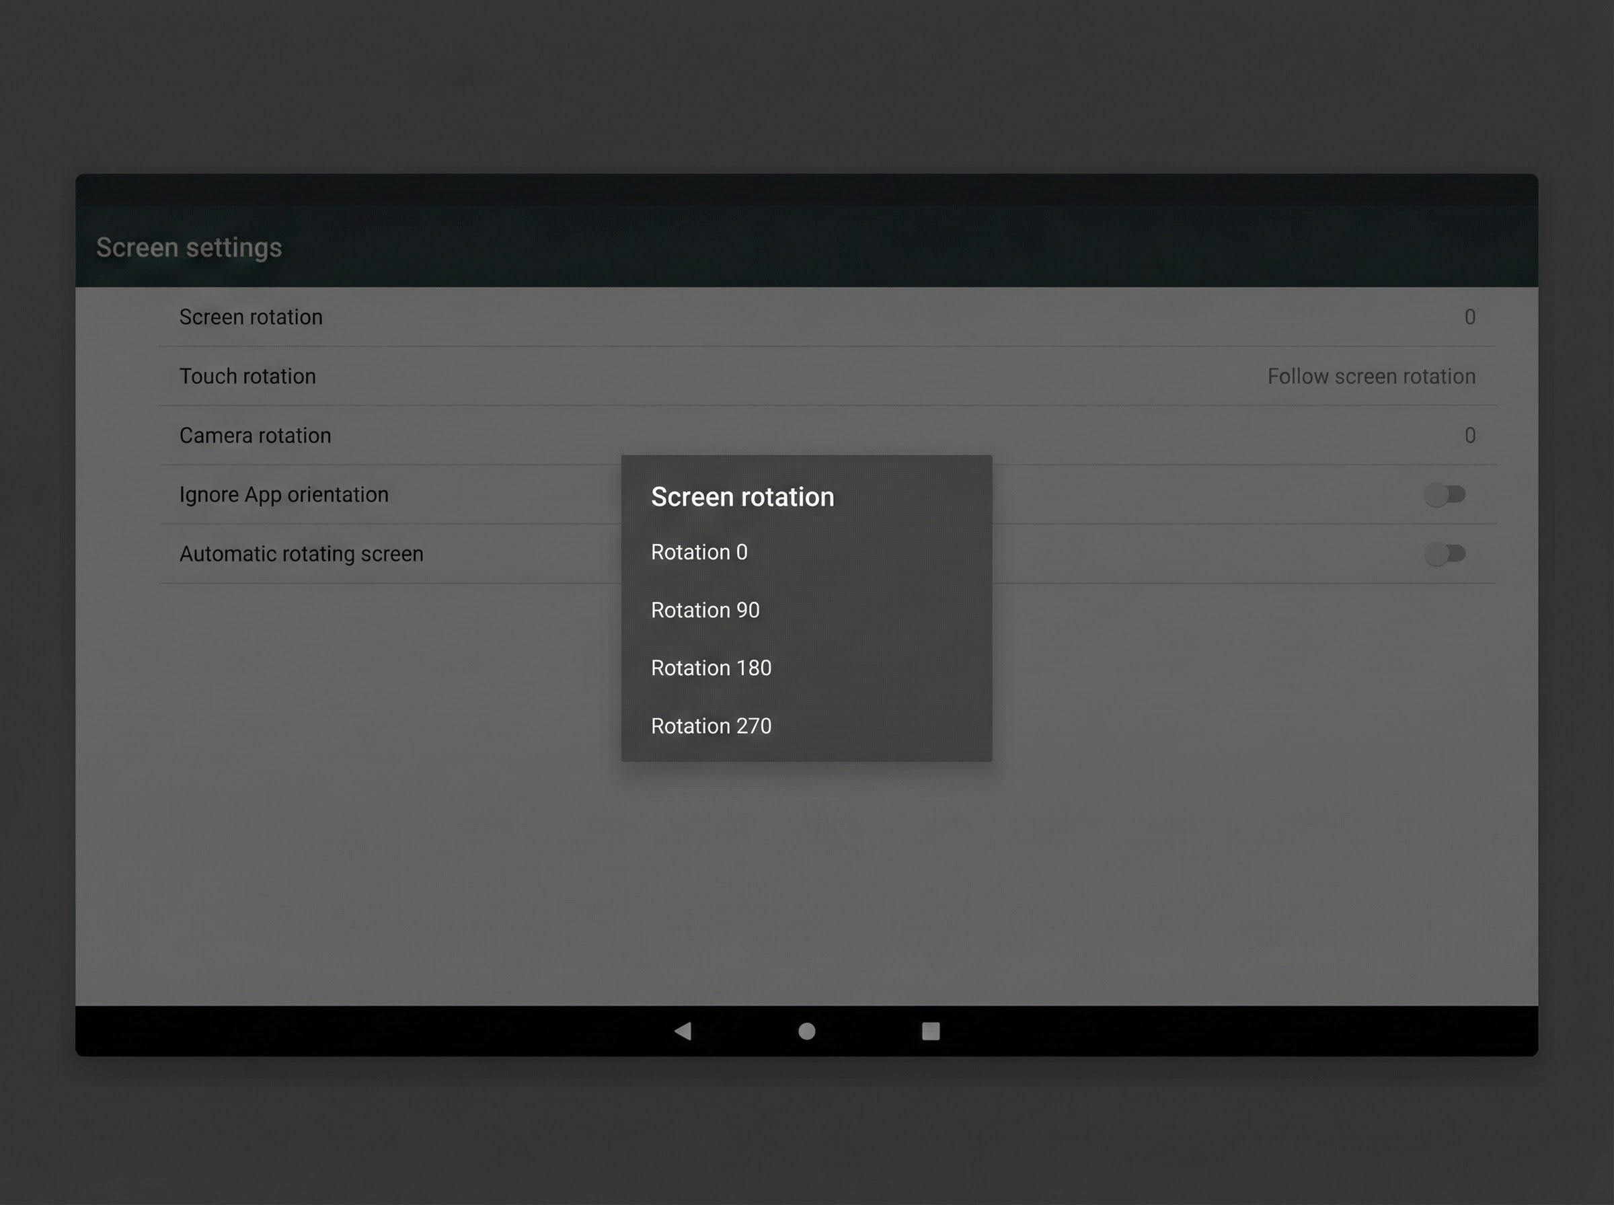Open the Camera rotation setting row
Screen dimensions: 1614x1205
254,436
